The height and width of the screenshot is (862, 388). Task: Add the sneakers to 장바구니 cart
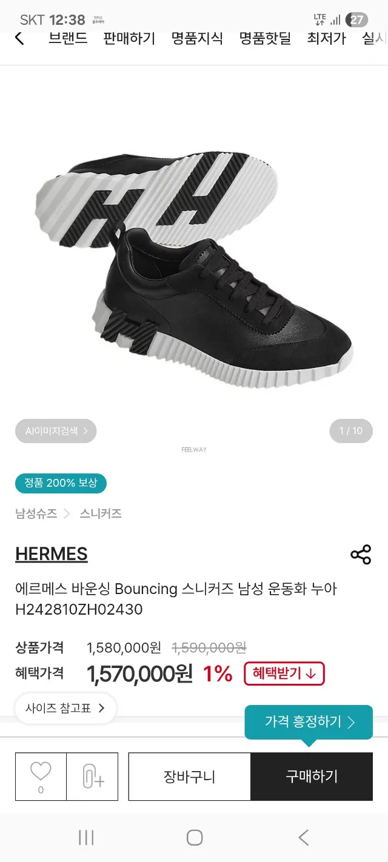click(x=189, y=777)
